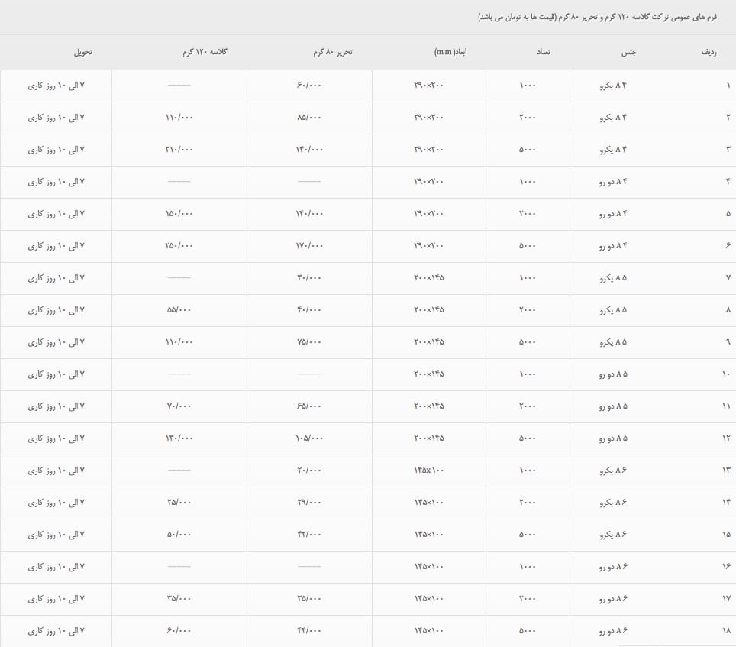Click delivery time cell in row 18

click(56, 631)
